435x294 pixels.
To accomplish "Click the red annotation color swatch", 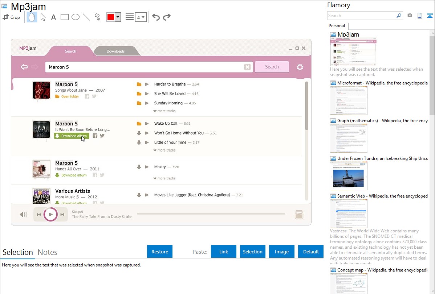I will pyautogui.click(x=111, y=17).
